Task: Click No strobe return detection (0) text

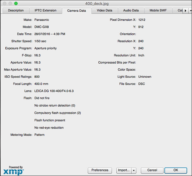Action: [x=55, y=106]
